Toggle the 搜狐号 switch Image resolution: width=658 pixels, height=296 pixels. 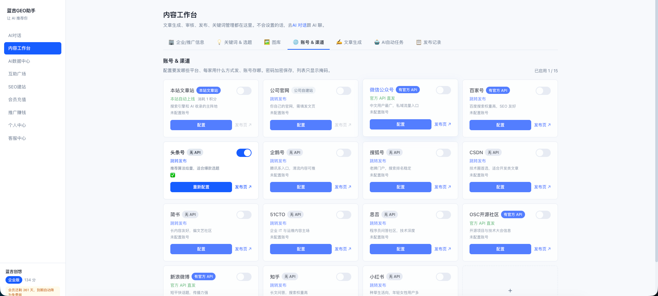443,153
